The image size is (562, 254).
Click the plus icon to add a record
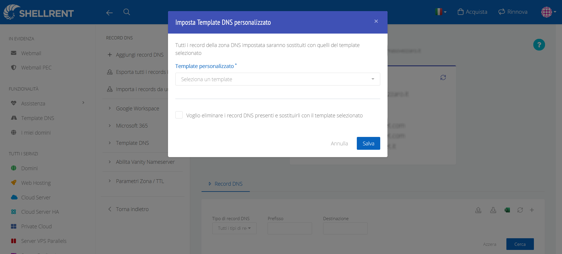(532, 210)
